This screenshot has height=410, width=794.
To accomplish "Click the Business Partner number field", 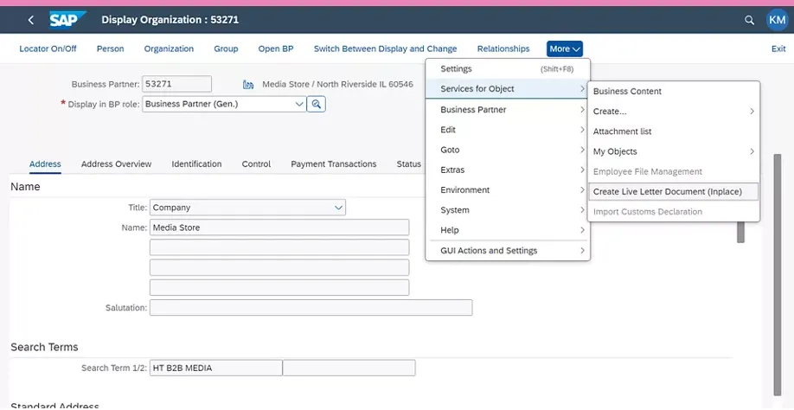I will [176, 84].
